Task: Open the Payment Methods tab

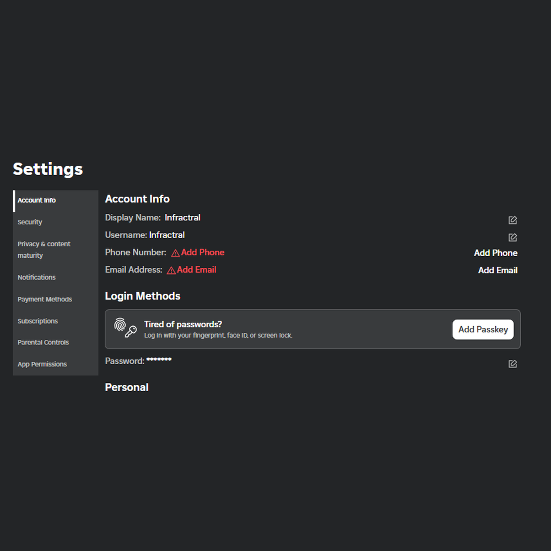Action: pyautogui.click(x=56, y=299)
